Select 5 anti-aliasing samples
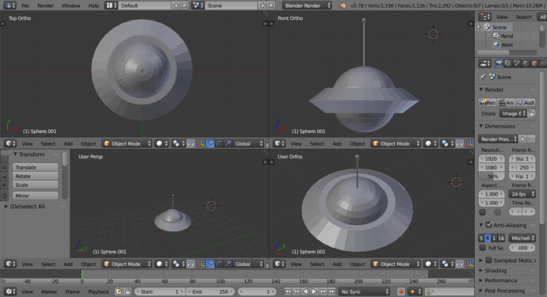The height and width of the screenshot is (297, 547). [x=481, y=238]
